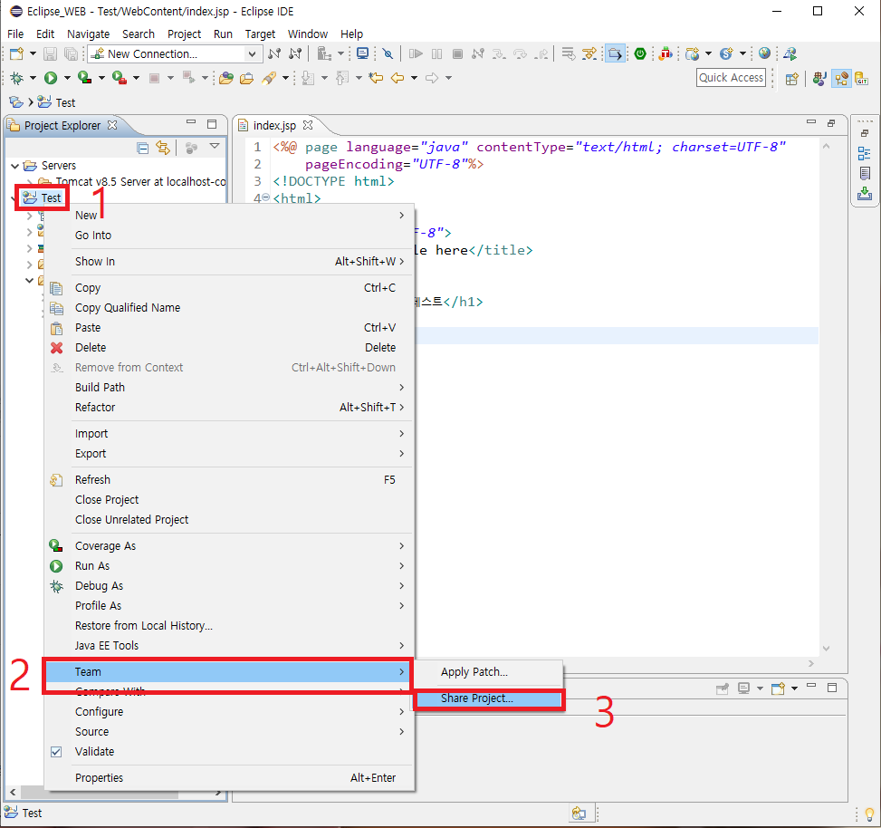Click the Run External Tools toolbox icon
The height and width of the screenshot is (828, 881).
[x=120, y=78]
